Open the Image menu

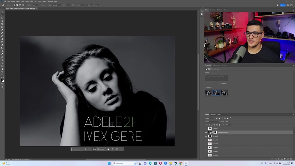pos(13,1)
